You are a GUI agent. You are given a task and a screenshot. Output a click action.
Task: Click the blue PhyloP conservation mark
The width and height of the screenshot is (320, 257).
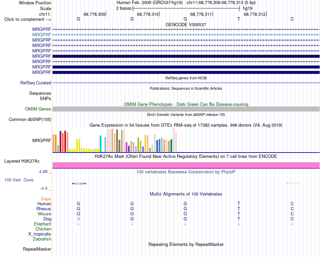point(79,183)
